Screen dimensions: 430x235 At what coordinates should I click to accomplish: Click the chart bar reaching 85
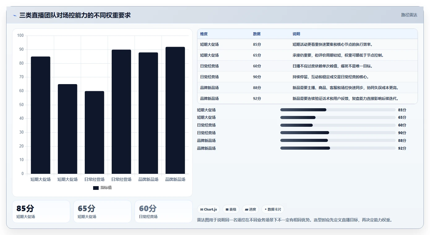point(41,115)
